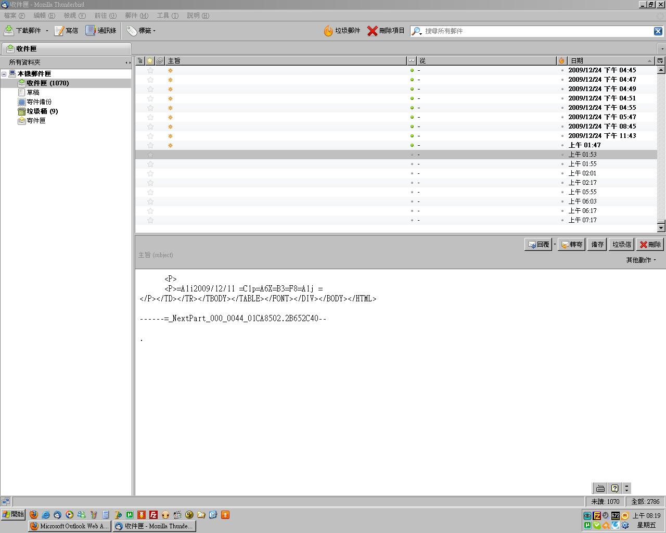The height and width of the screenshot is (533, 666).
Task: Collapse the Local Folders (本機郵件匣) tree
Action: pos(4,74)
